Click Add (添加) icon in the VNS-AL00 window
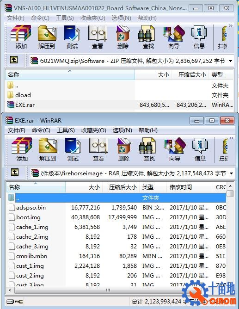Screen dimensions: 239x309 pos(21,37)
